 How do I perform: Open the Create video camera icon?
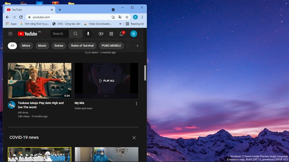[x=101, y=34]
